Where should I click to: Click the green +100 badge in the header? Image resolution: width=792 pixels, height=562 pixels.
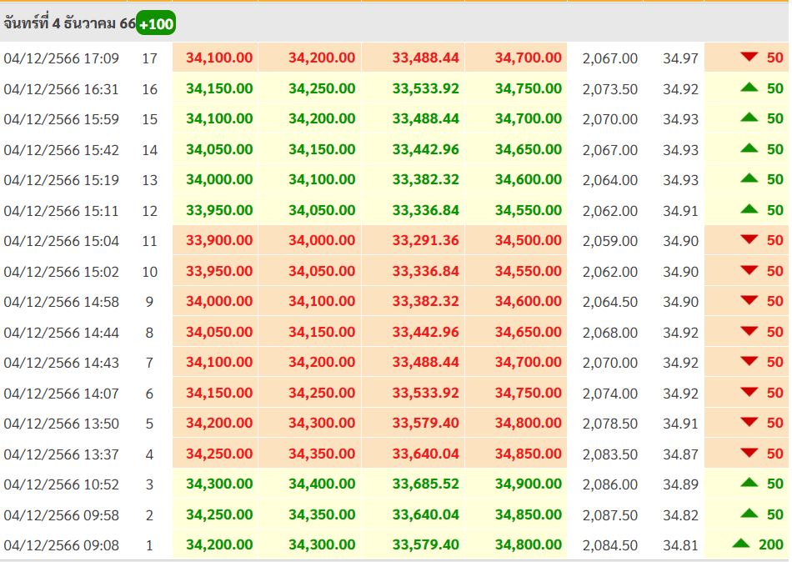[x=156, y=24]
